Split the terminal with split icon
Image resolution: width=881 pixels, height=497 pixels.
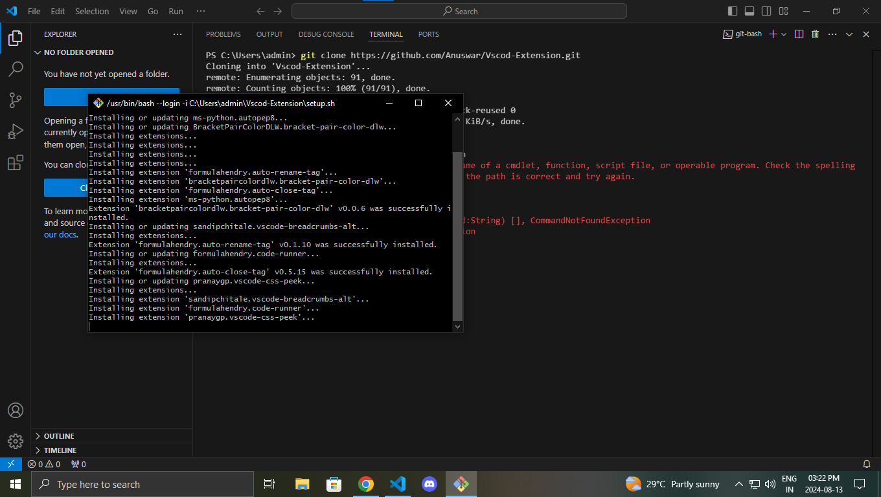tap(799, 34)
